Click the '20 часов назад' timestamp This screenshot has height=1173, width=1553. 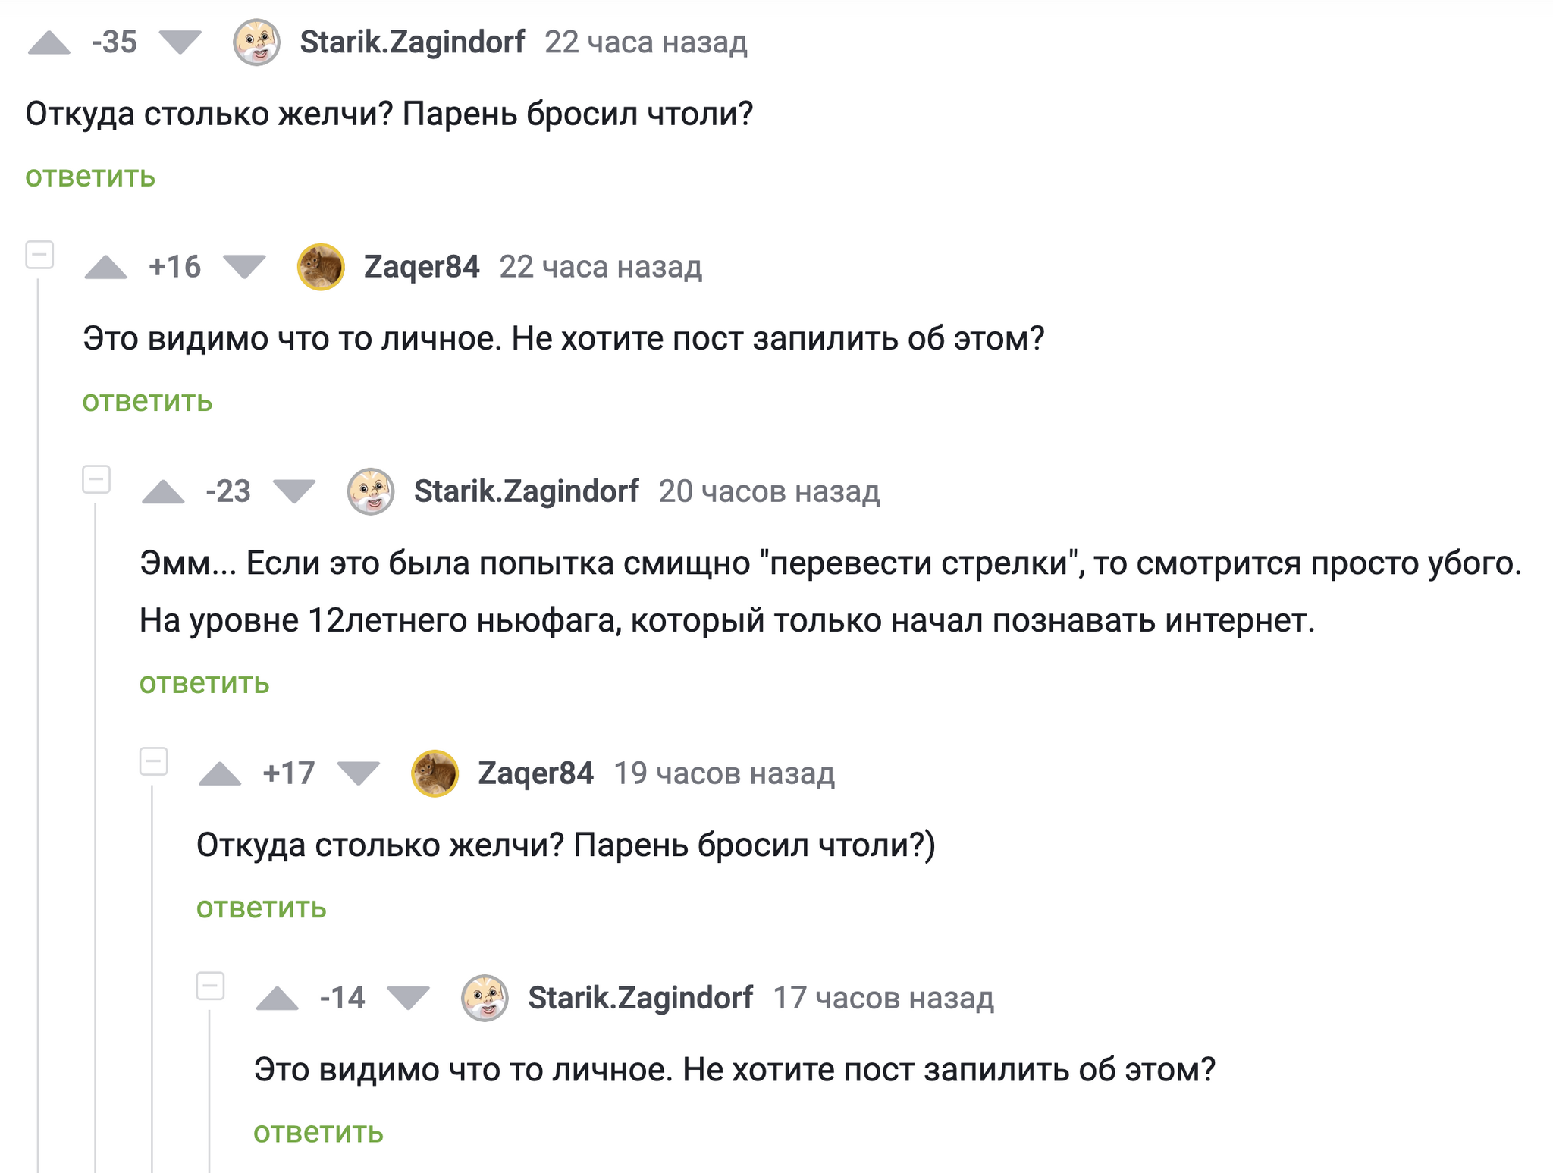click(769, 492)
